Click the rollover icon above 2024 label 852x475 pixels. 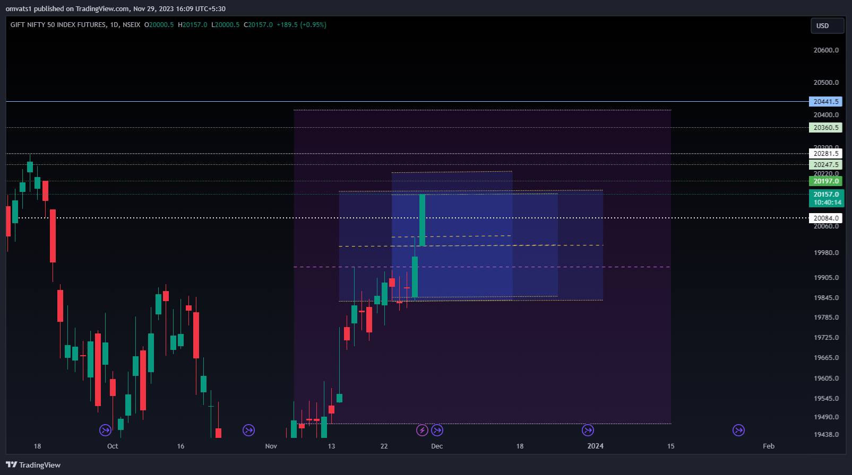coord(588,430)
